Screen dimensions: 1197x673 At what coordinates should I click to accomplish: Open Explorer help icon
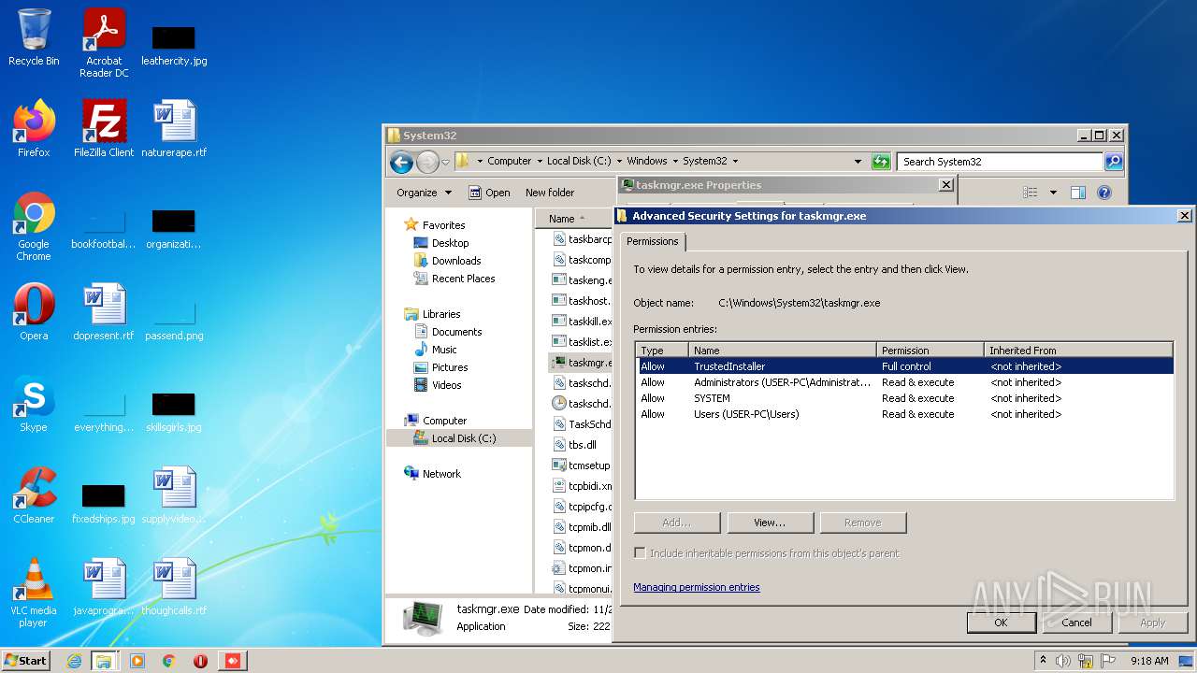tap(1104, 193)
